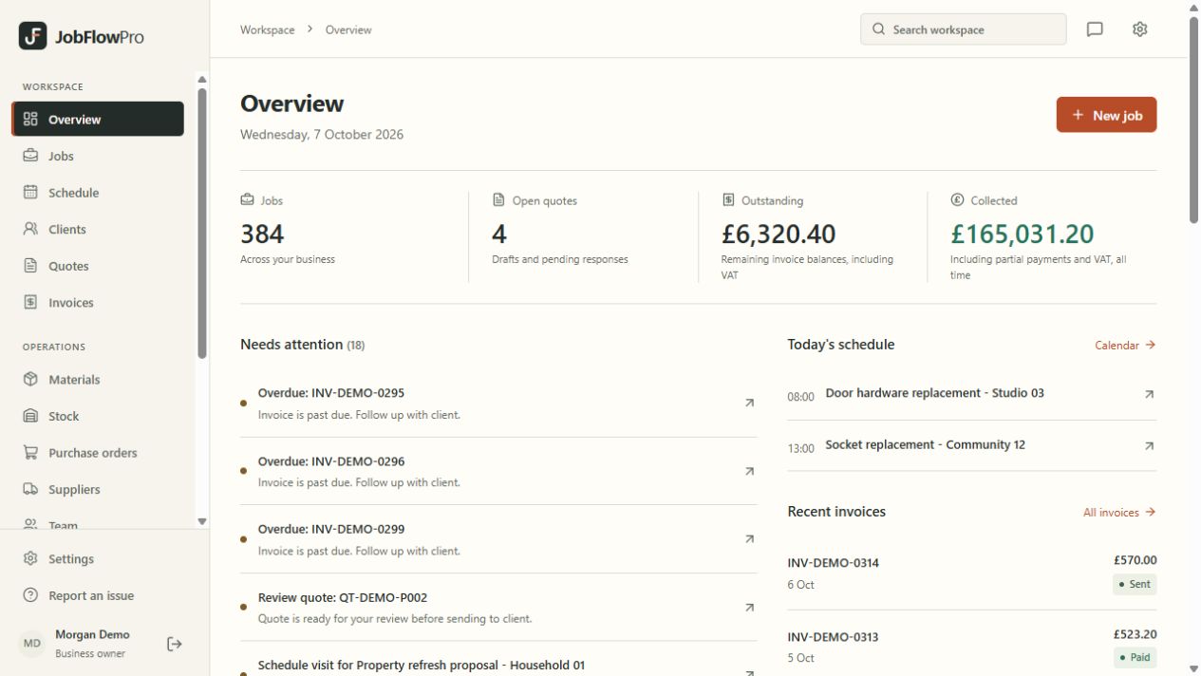Log out using the sign-out arrow icon
1201x676 pixels.
pos(175,644)
